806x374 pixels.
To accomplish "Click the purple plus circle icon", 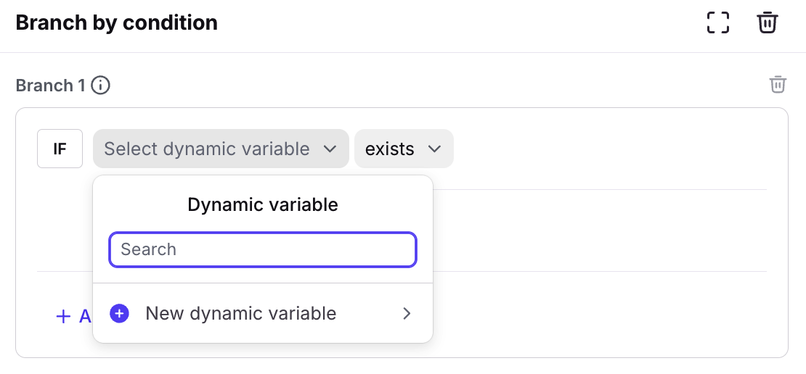I will (119, 313).
